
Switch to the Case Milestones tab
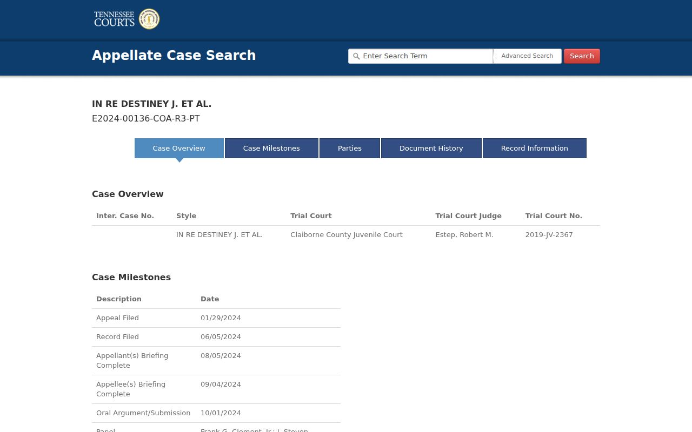[271, 148]
